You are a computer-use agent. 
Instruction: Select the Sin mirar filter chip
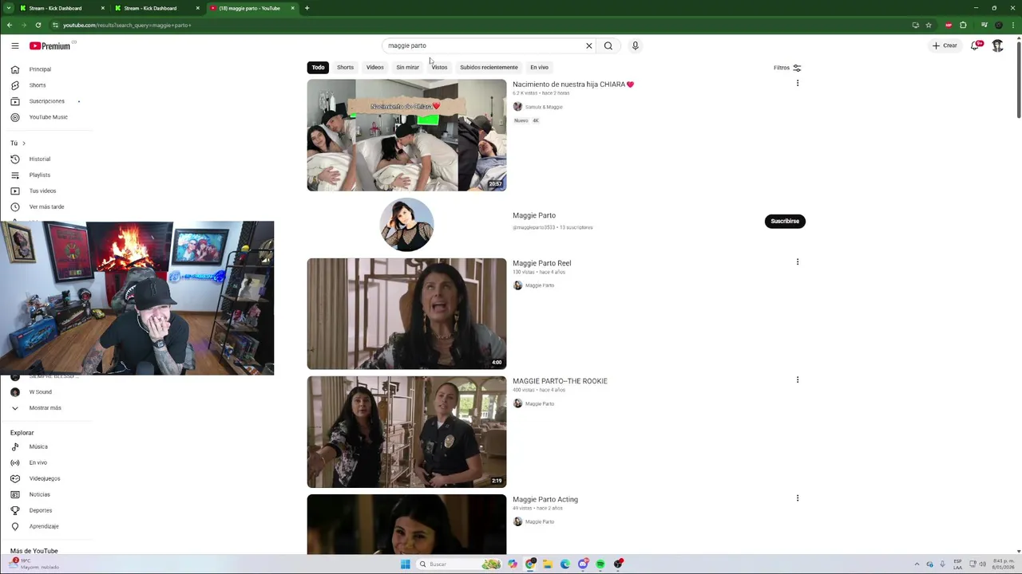pos(407,67)
